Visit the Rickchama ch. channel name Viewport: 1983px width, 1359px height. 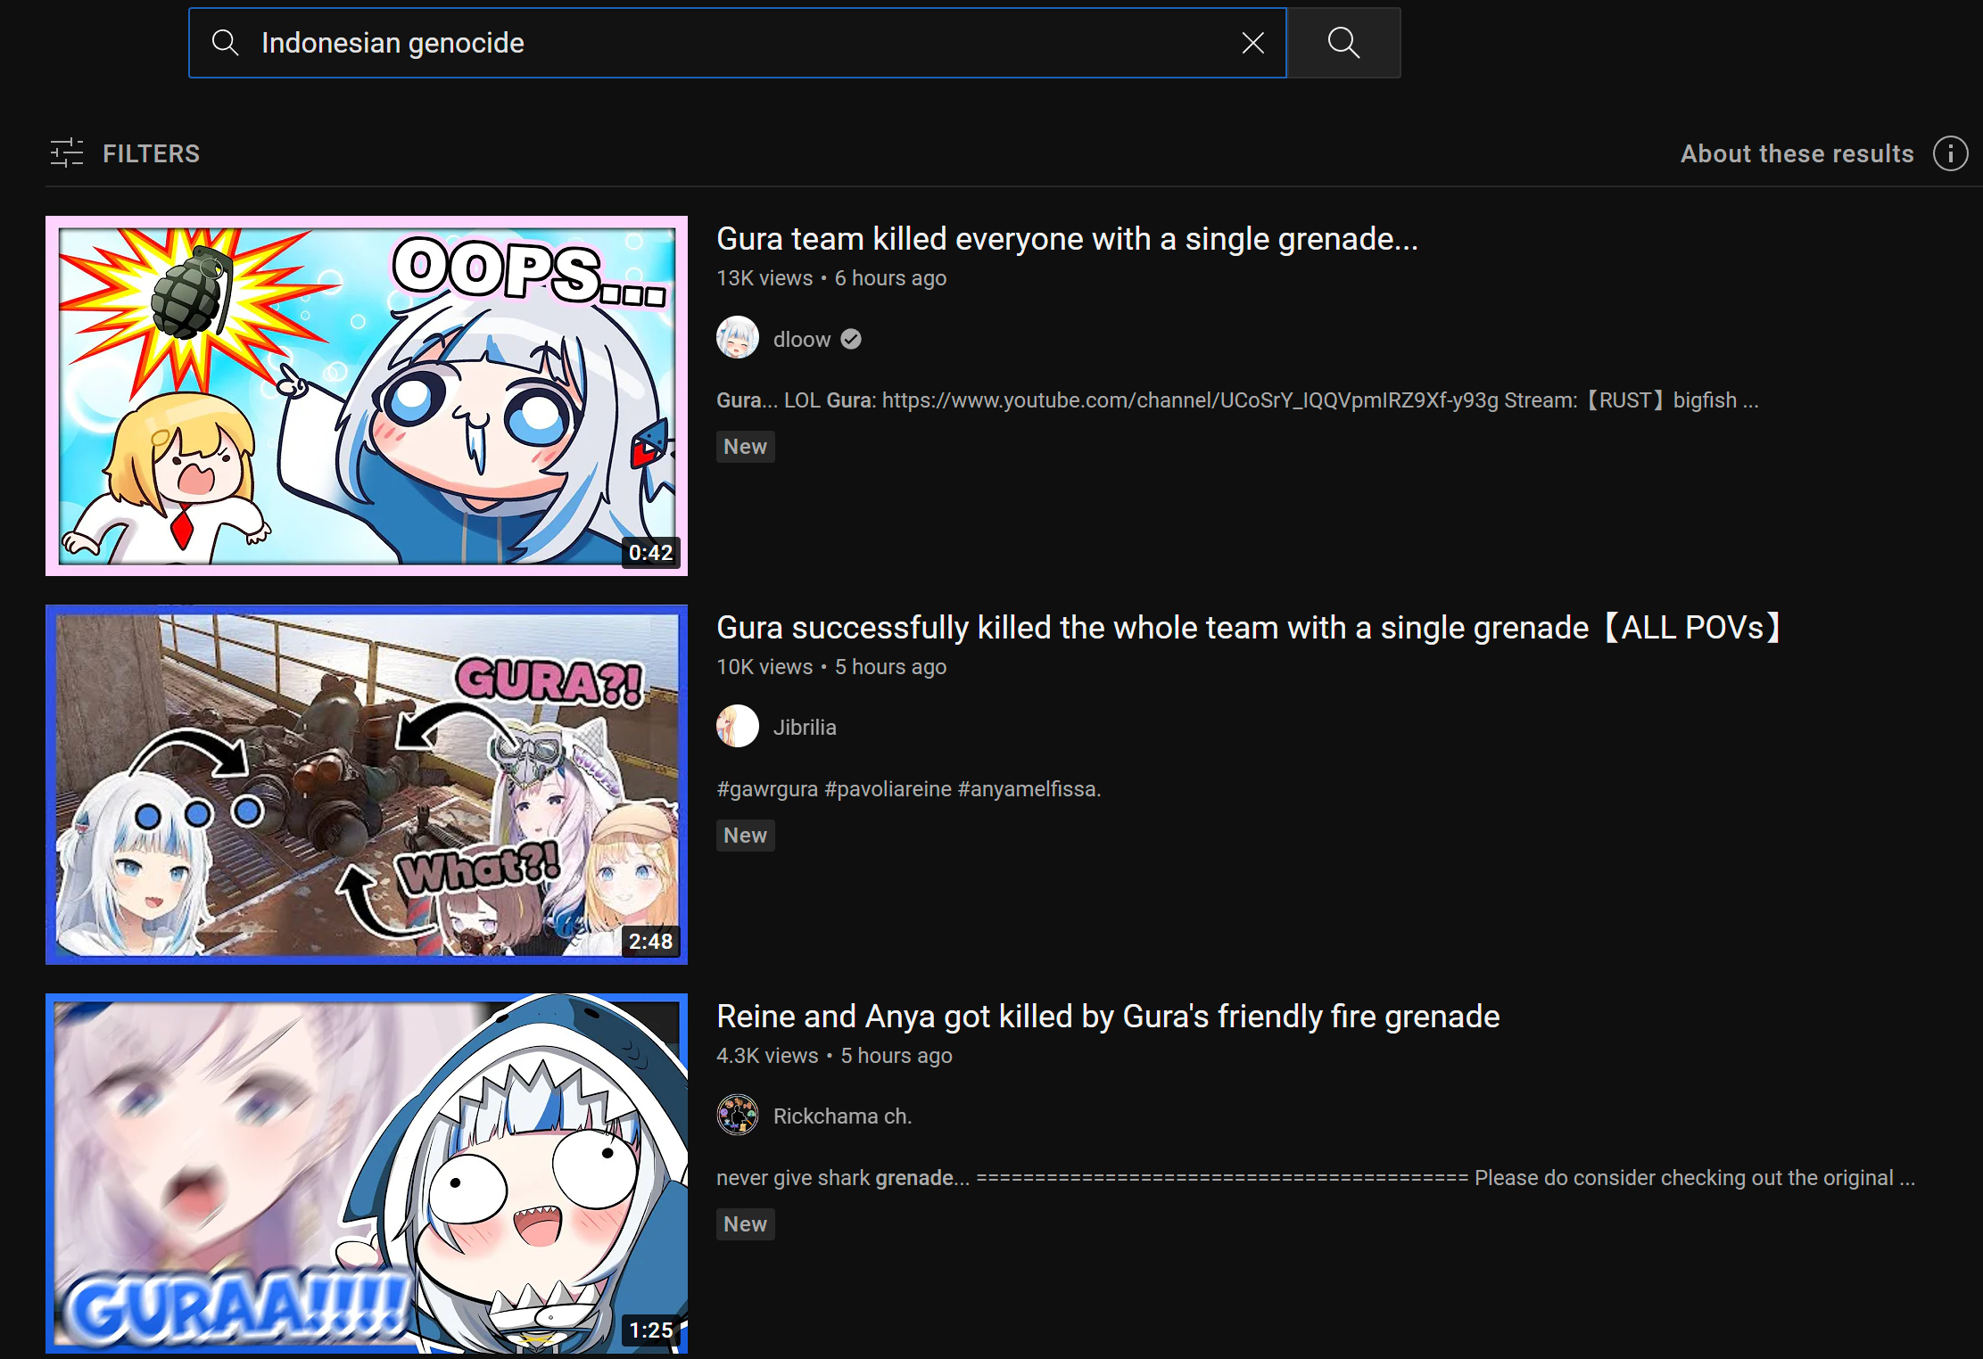click(842, 1116)
